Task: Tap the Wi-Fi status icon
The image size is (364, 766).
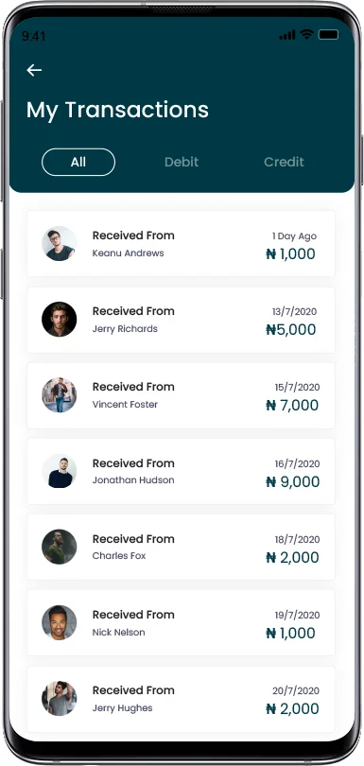Action: [x=307, y=34]
